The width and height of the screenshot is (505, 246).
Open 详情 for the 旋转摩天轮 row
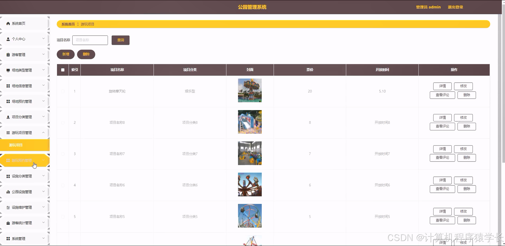tap(442, 86)
